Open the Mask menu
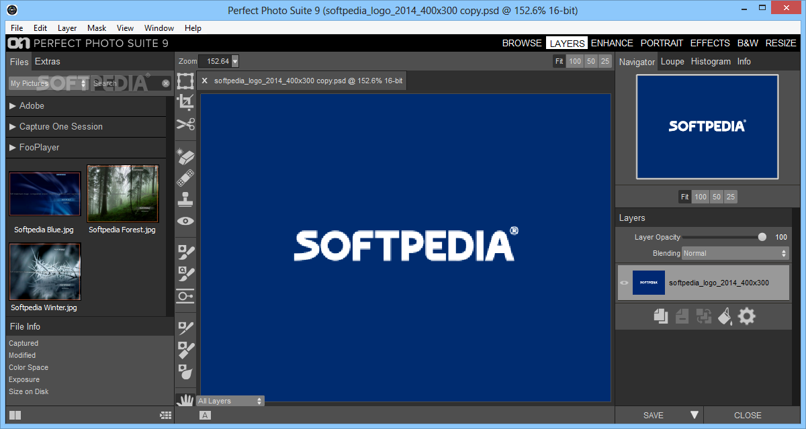Screen dimensions: 806x429 [x=97, y=28]
